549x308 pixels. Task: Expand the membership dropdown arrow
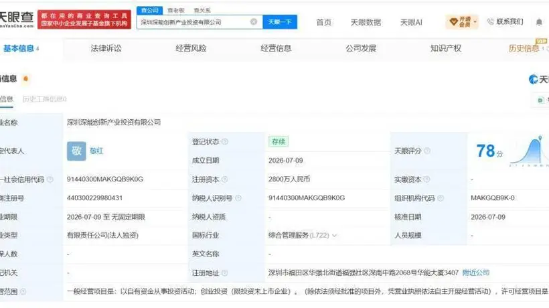475,21
